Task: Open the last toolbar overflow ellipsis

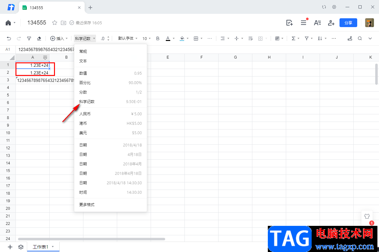Action: click(334, 38)
